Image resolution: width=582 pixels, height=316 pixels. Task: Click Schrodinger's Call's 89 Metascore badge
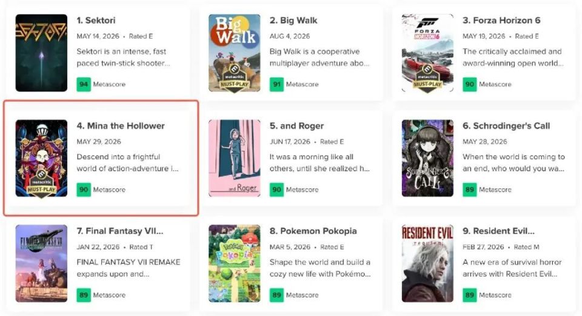pos(469,189)
